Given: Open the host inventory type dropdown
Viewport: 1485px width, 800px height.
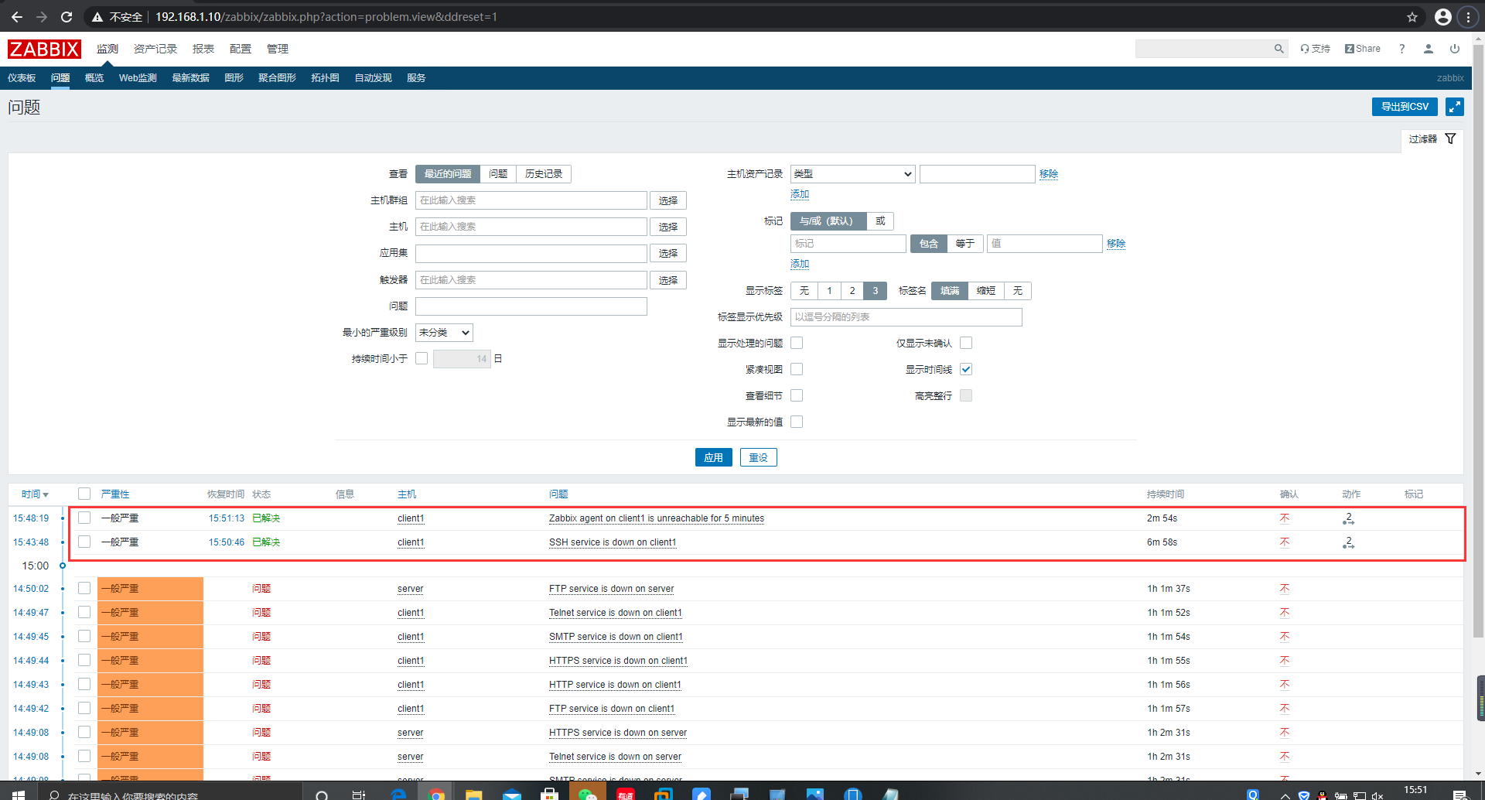Looking at the screenshot, I should tap(852, 174).
